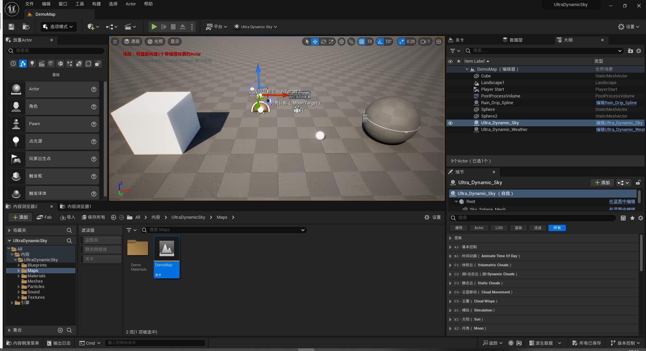
Task: Select the rotate transform tool in viewport
Action: (323, 42)
